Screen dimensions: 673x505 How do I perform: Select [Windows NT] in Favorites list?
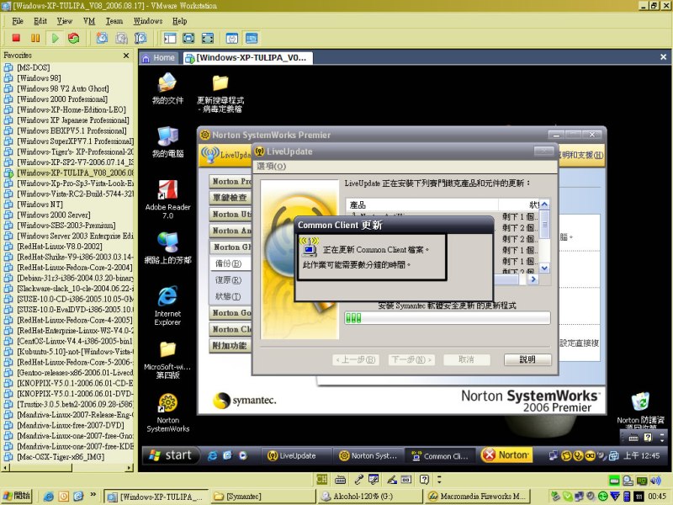40,204
